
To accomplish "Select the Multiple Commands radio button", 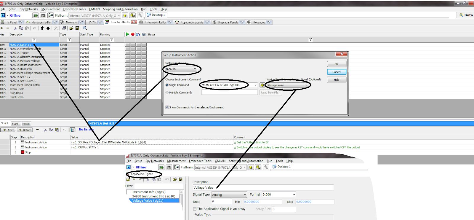I will [167, 93].
